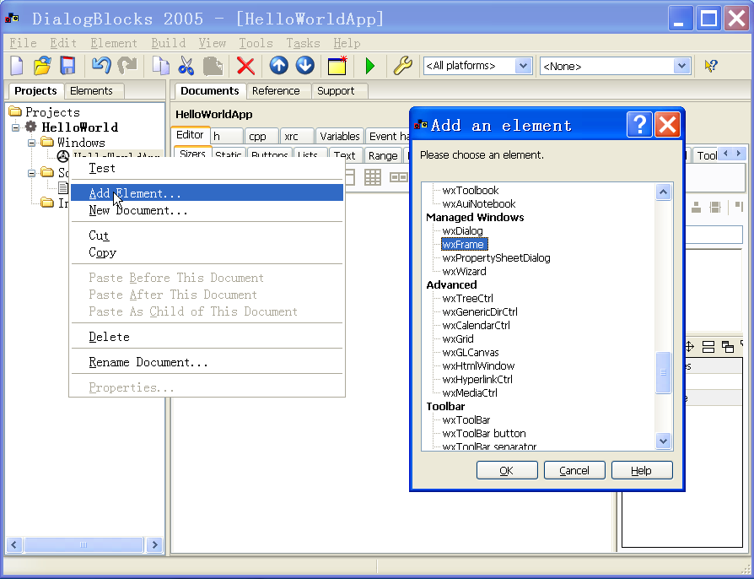Image resolution: width=754 pixels, height=579 pixels.
Task: Click the HelloWorld project gear icon
Action: tap(30, 127)
